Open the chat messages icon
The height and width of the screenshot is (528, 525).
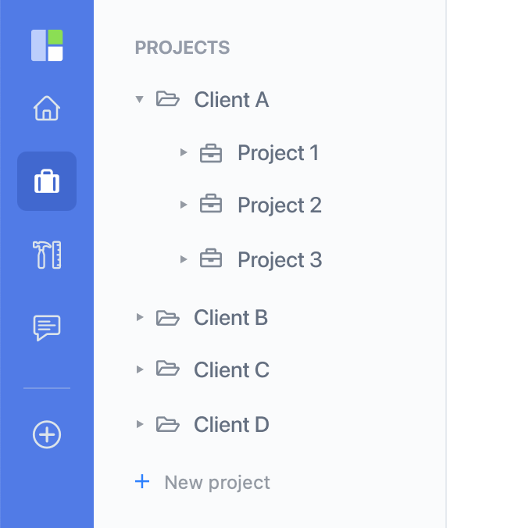tap(47, 327)
